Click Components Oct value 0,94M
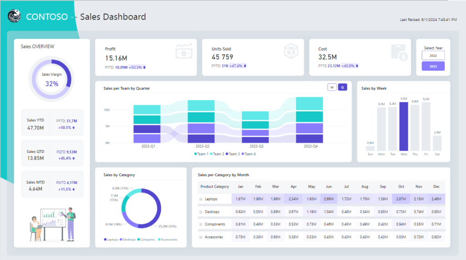Viewport: 466px width, 260px height. [401, 224]
